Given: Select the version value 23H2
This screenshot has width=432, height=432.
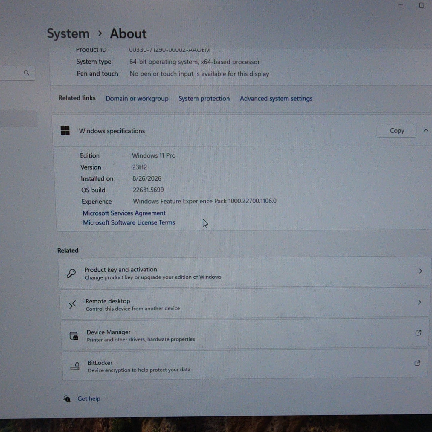Looking at the screenshot, I should click(x=140, y=167).
